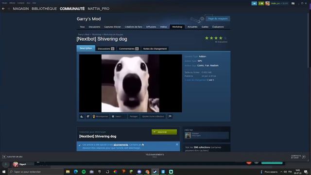
Task: Open the addon creator's profile card
Action: click(207, 135)
